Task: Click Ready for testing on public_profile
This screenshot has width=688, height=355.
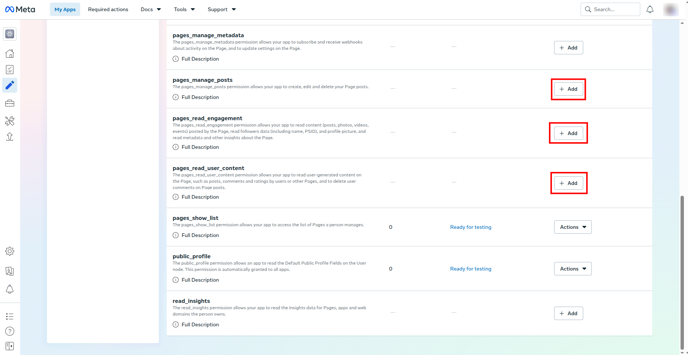Action: tap(471, 269)
